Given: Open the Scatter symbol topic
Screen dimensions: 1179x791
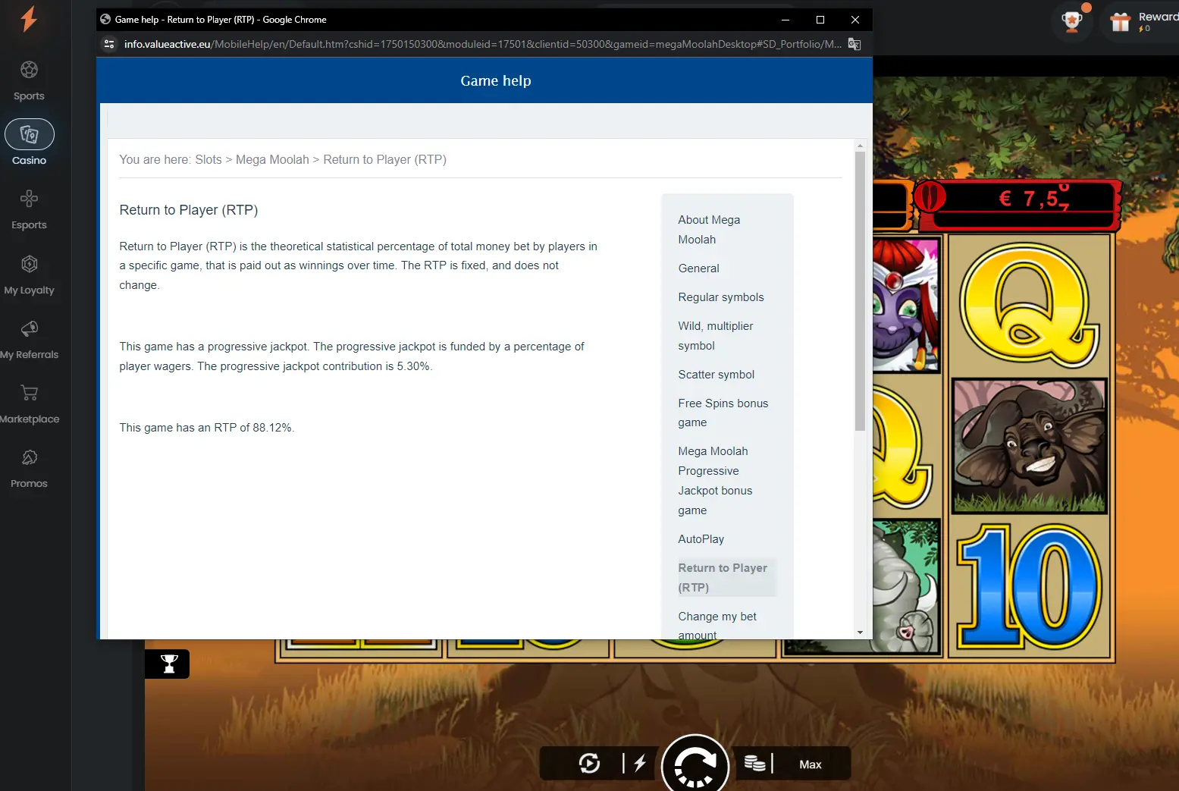Looking at the screenshot, I should click(x=716, y=375).
